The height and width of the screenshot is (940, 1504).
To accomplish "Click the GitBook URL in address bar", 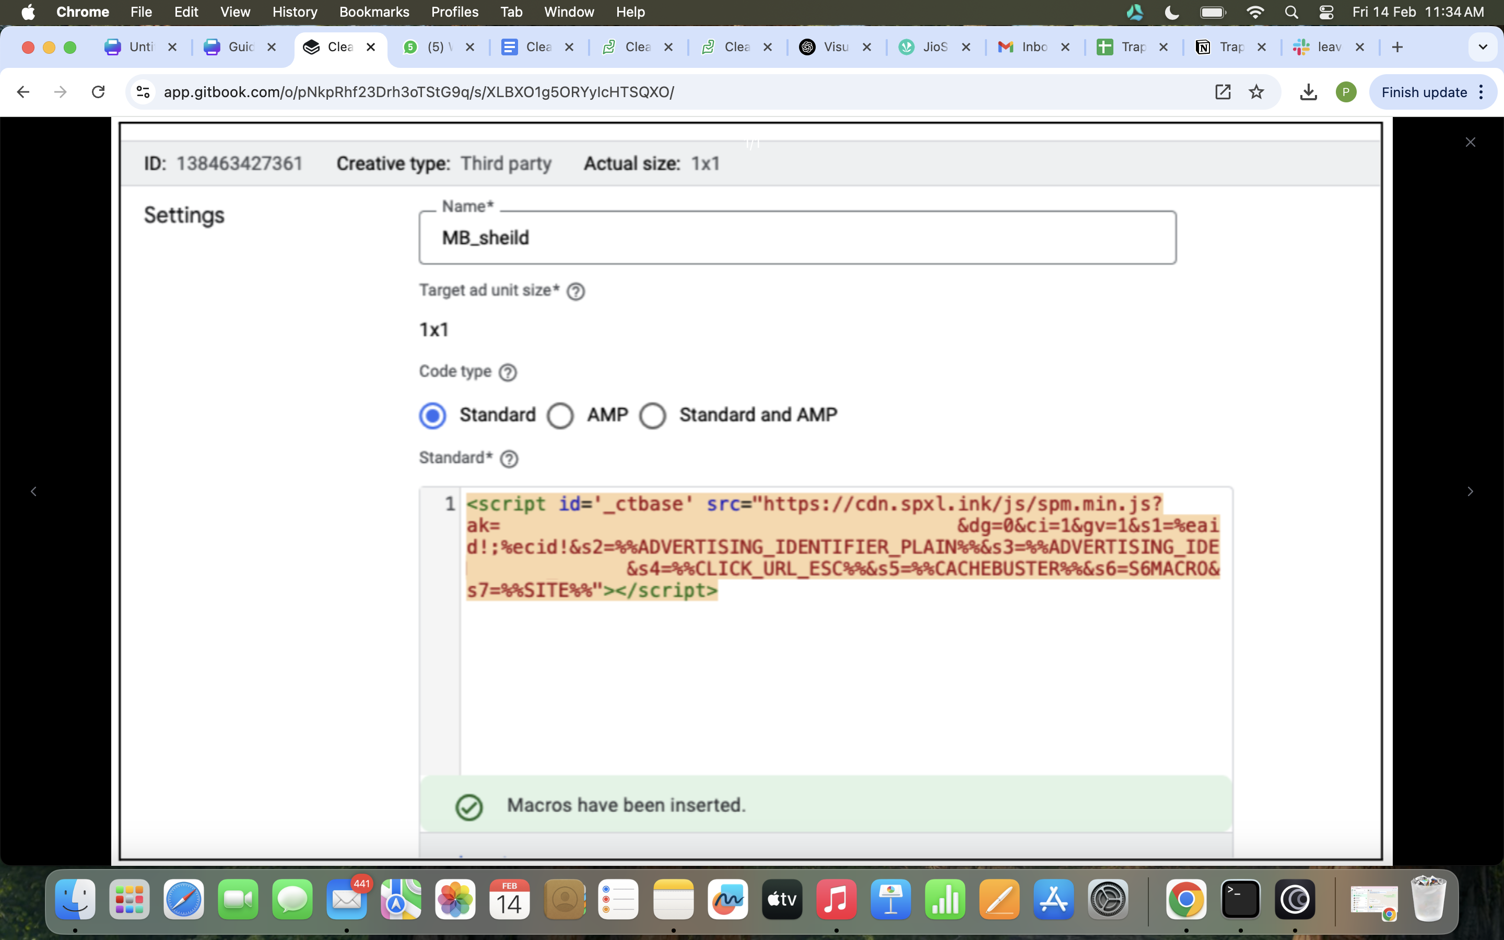I will click(x=419, y=92).
